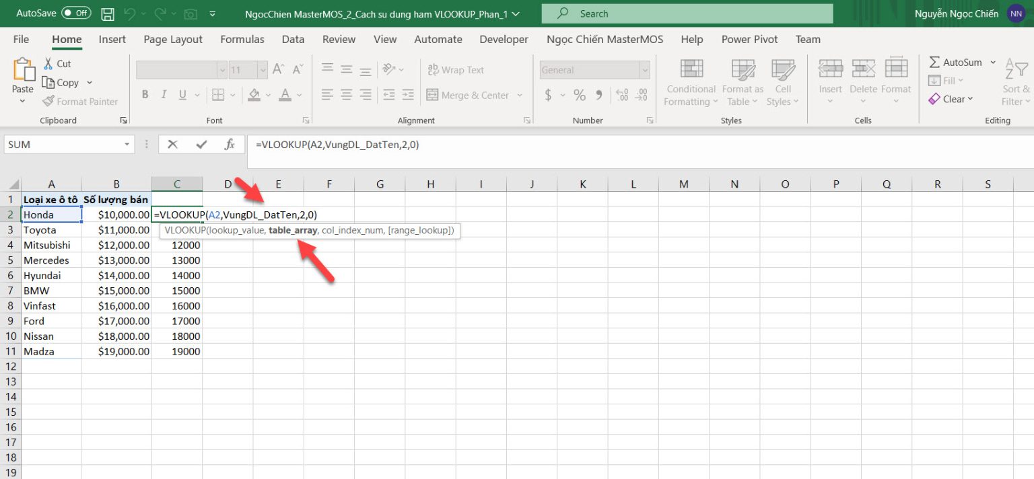
Task: Select Conditional Formatting in the Styles group
Action: tap(690, 81)
